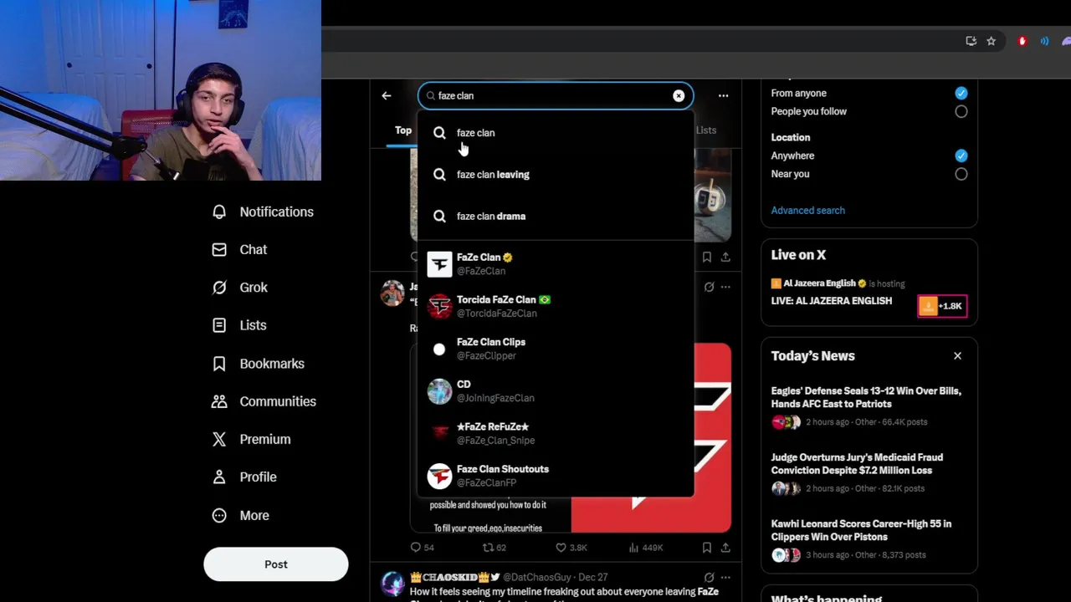Switch to the Top tab

[403, 130]
